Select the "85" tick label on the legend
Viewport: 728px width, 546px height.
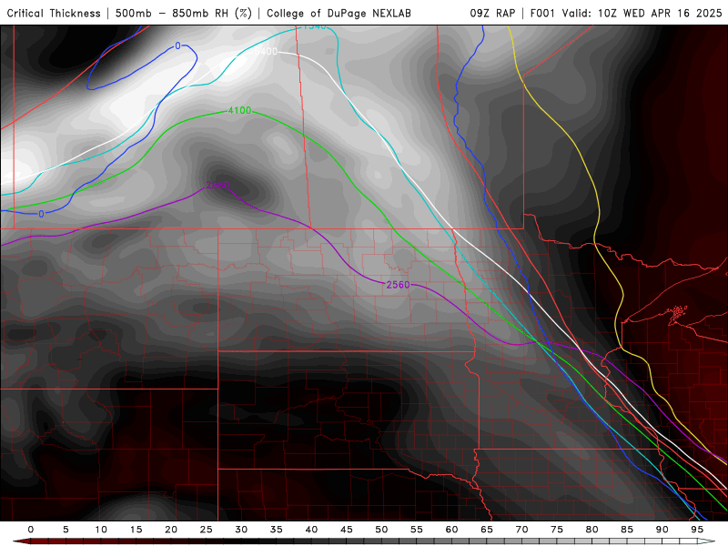627,530
